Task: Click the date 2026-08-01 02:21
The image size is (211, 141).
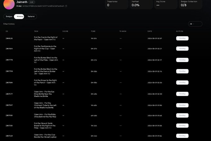Action: (155, 49)
